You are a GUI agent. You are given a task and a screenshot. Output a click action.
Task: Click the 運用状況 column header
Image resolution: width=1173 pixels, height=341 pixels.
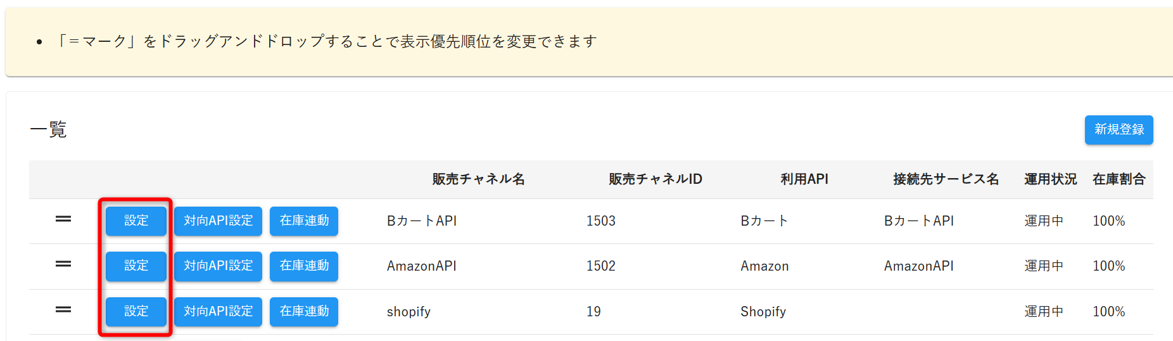(1050, 179)
